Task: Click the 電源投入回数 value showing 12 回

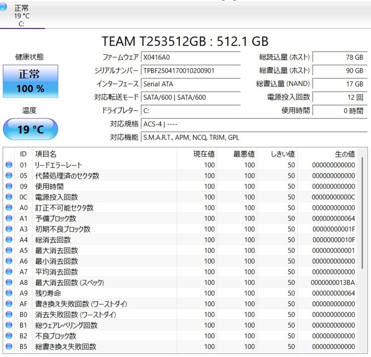Action: [x=340, y=97]
